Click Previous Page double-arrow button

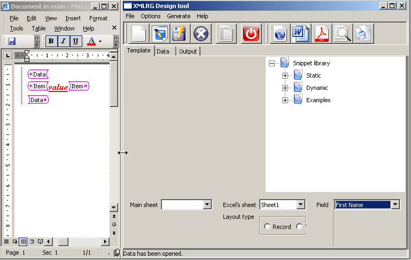(114, 216)
